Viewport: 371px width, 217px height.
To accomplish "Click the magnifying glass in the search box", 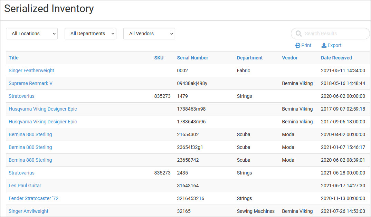I will click(298, 34).
